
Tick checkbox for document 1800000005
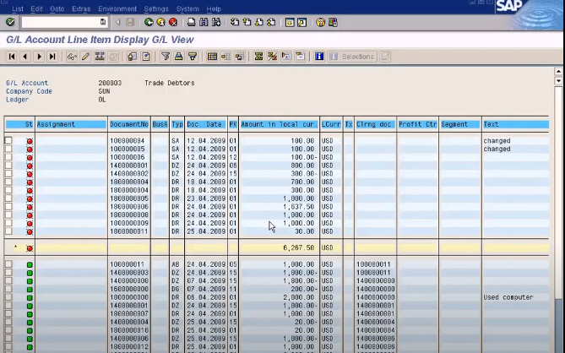point(8,198)
